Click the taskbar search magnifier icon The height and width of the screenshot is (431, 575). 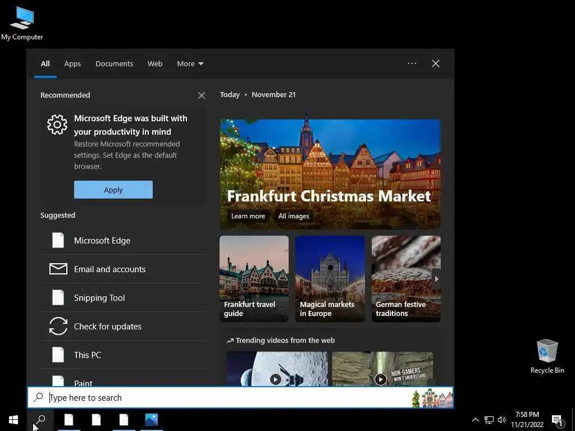40,420
